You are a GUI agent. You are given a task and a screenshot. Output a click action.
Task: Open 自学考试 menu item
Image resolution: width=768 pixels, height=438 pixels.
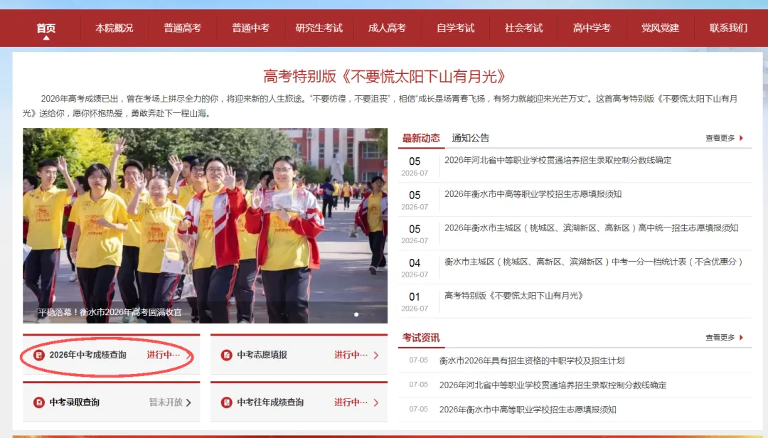point(456,28)
